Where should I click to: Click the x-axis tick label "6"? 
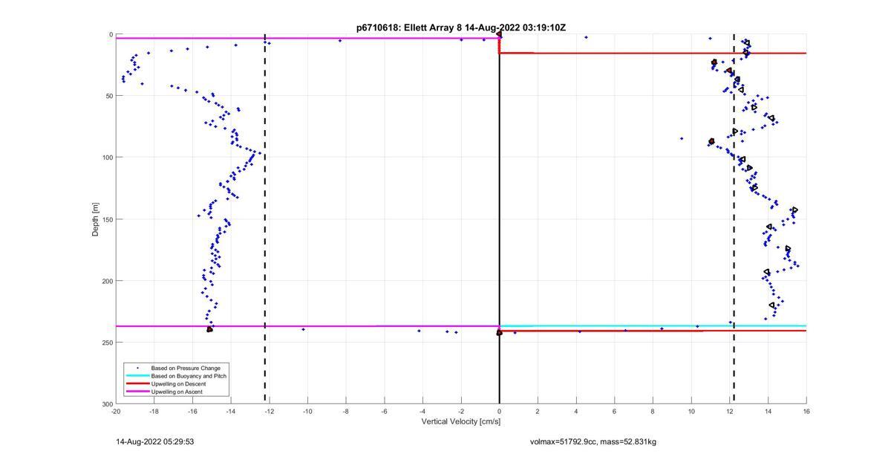click(614, 411)
